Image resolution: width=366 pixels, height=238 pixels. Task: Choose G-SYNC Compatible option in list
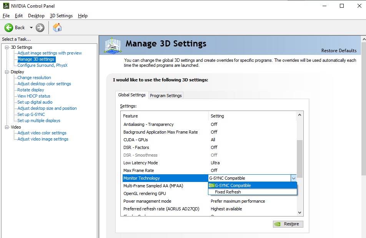point(233,185)
